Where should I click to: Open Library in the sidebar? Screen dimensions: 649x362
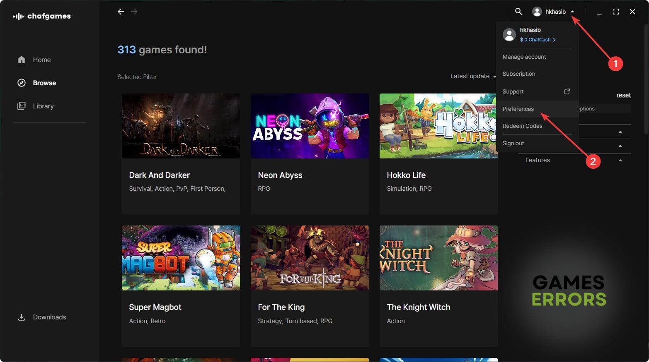[44, 106]
